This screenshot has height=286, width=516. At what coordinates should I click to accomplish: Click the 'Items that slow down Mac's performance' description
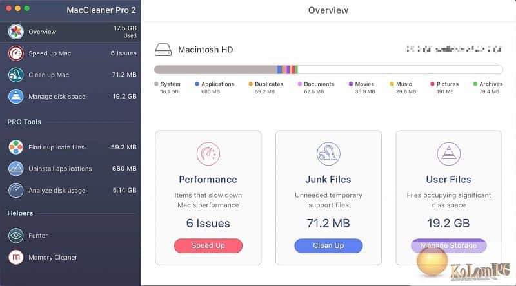[208, 200]
